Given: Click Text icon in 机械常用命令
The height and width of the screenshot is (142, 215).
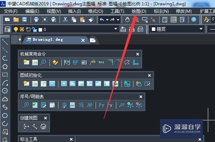Looking at the screenshot, I should pyautogui.click(x=101, y=62).
